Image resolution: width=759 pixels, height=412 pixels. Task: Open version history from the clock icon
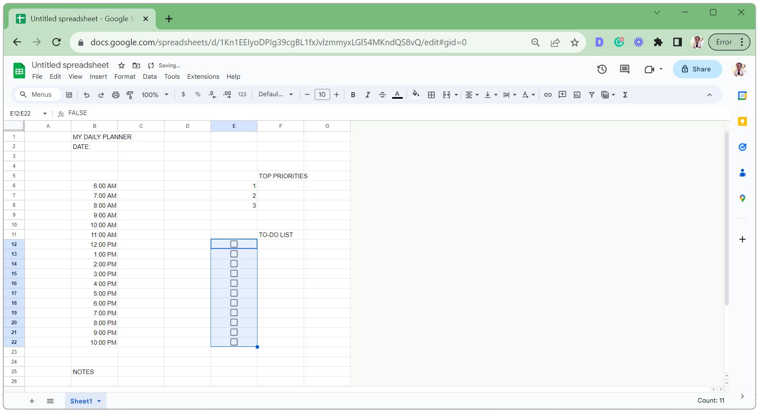click(x=601, y=69)
